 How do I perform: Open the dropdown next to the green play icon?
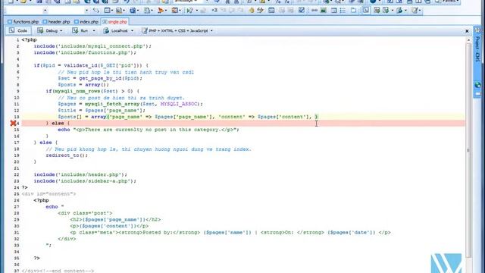tap(197, 11)
